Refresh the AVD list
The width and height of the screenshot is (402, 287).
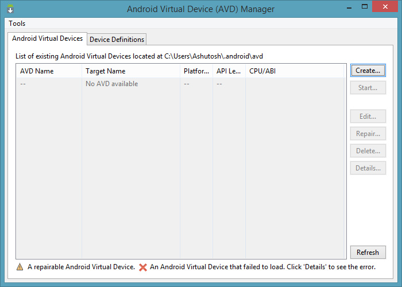tap(368, 253)
